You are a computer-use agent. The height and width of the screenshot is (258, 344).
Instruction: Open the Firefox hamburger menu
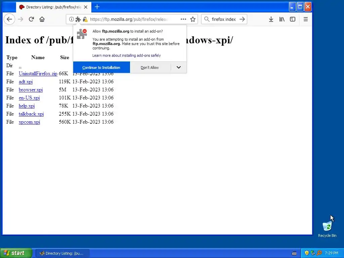306,19
